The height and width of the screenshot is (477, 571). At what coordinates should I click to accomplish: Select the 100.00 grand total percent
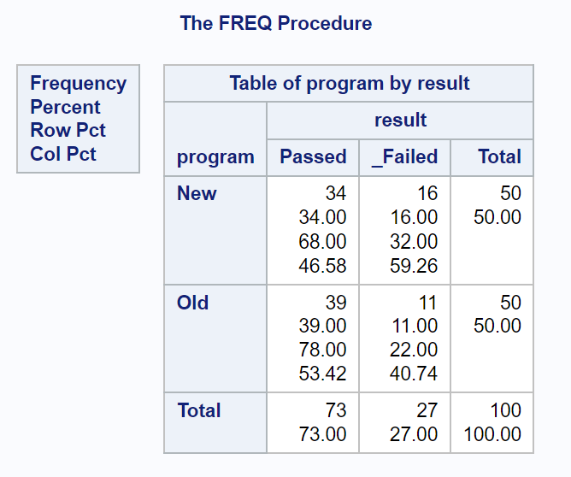click(x=492, y=435)
